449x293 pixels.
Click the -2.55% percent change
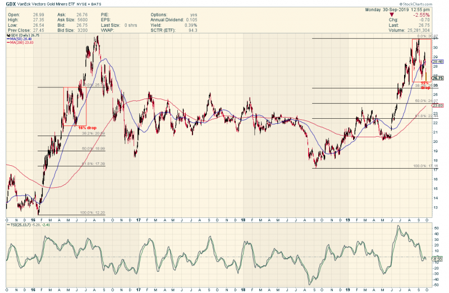(421, 15)
